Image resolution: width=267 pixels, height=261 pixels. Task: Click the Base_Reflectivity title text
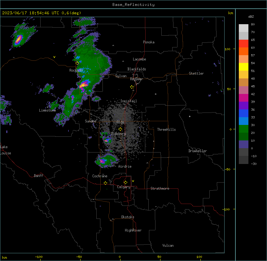(133, 5)
